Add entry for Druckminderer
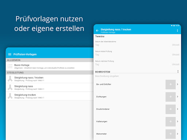 (x=171, y=109)
